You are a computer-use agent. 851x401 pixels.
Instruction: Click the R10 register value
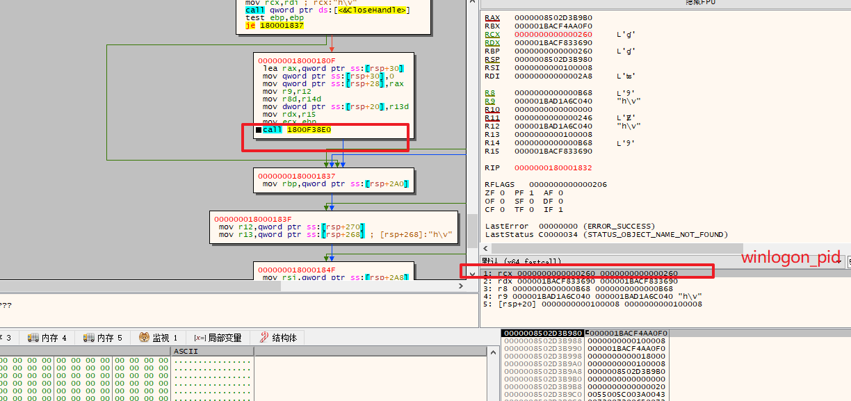tap(553, 109)
